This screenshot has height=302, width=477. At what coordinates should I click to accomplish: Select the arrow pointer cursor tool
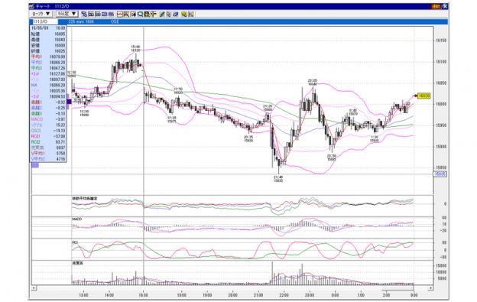click(168, 14)
